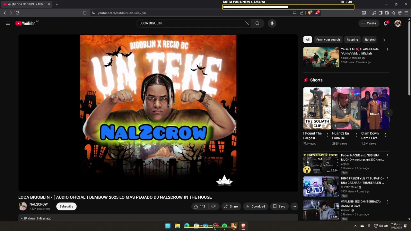Open NAL2CROW channel avatar
411x231 pixels.
(23, 206)
